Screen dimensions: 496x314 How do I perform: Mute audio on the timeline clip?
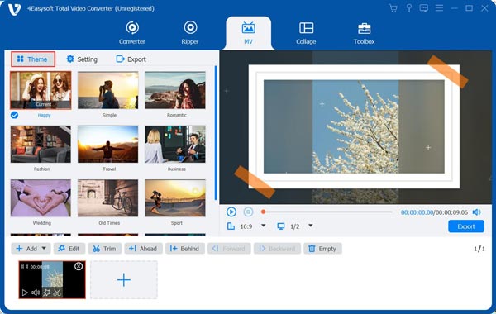36,293
